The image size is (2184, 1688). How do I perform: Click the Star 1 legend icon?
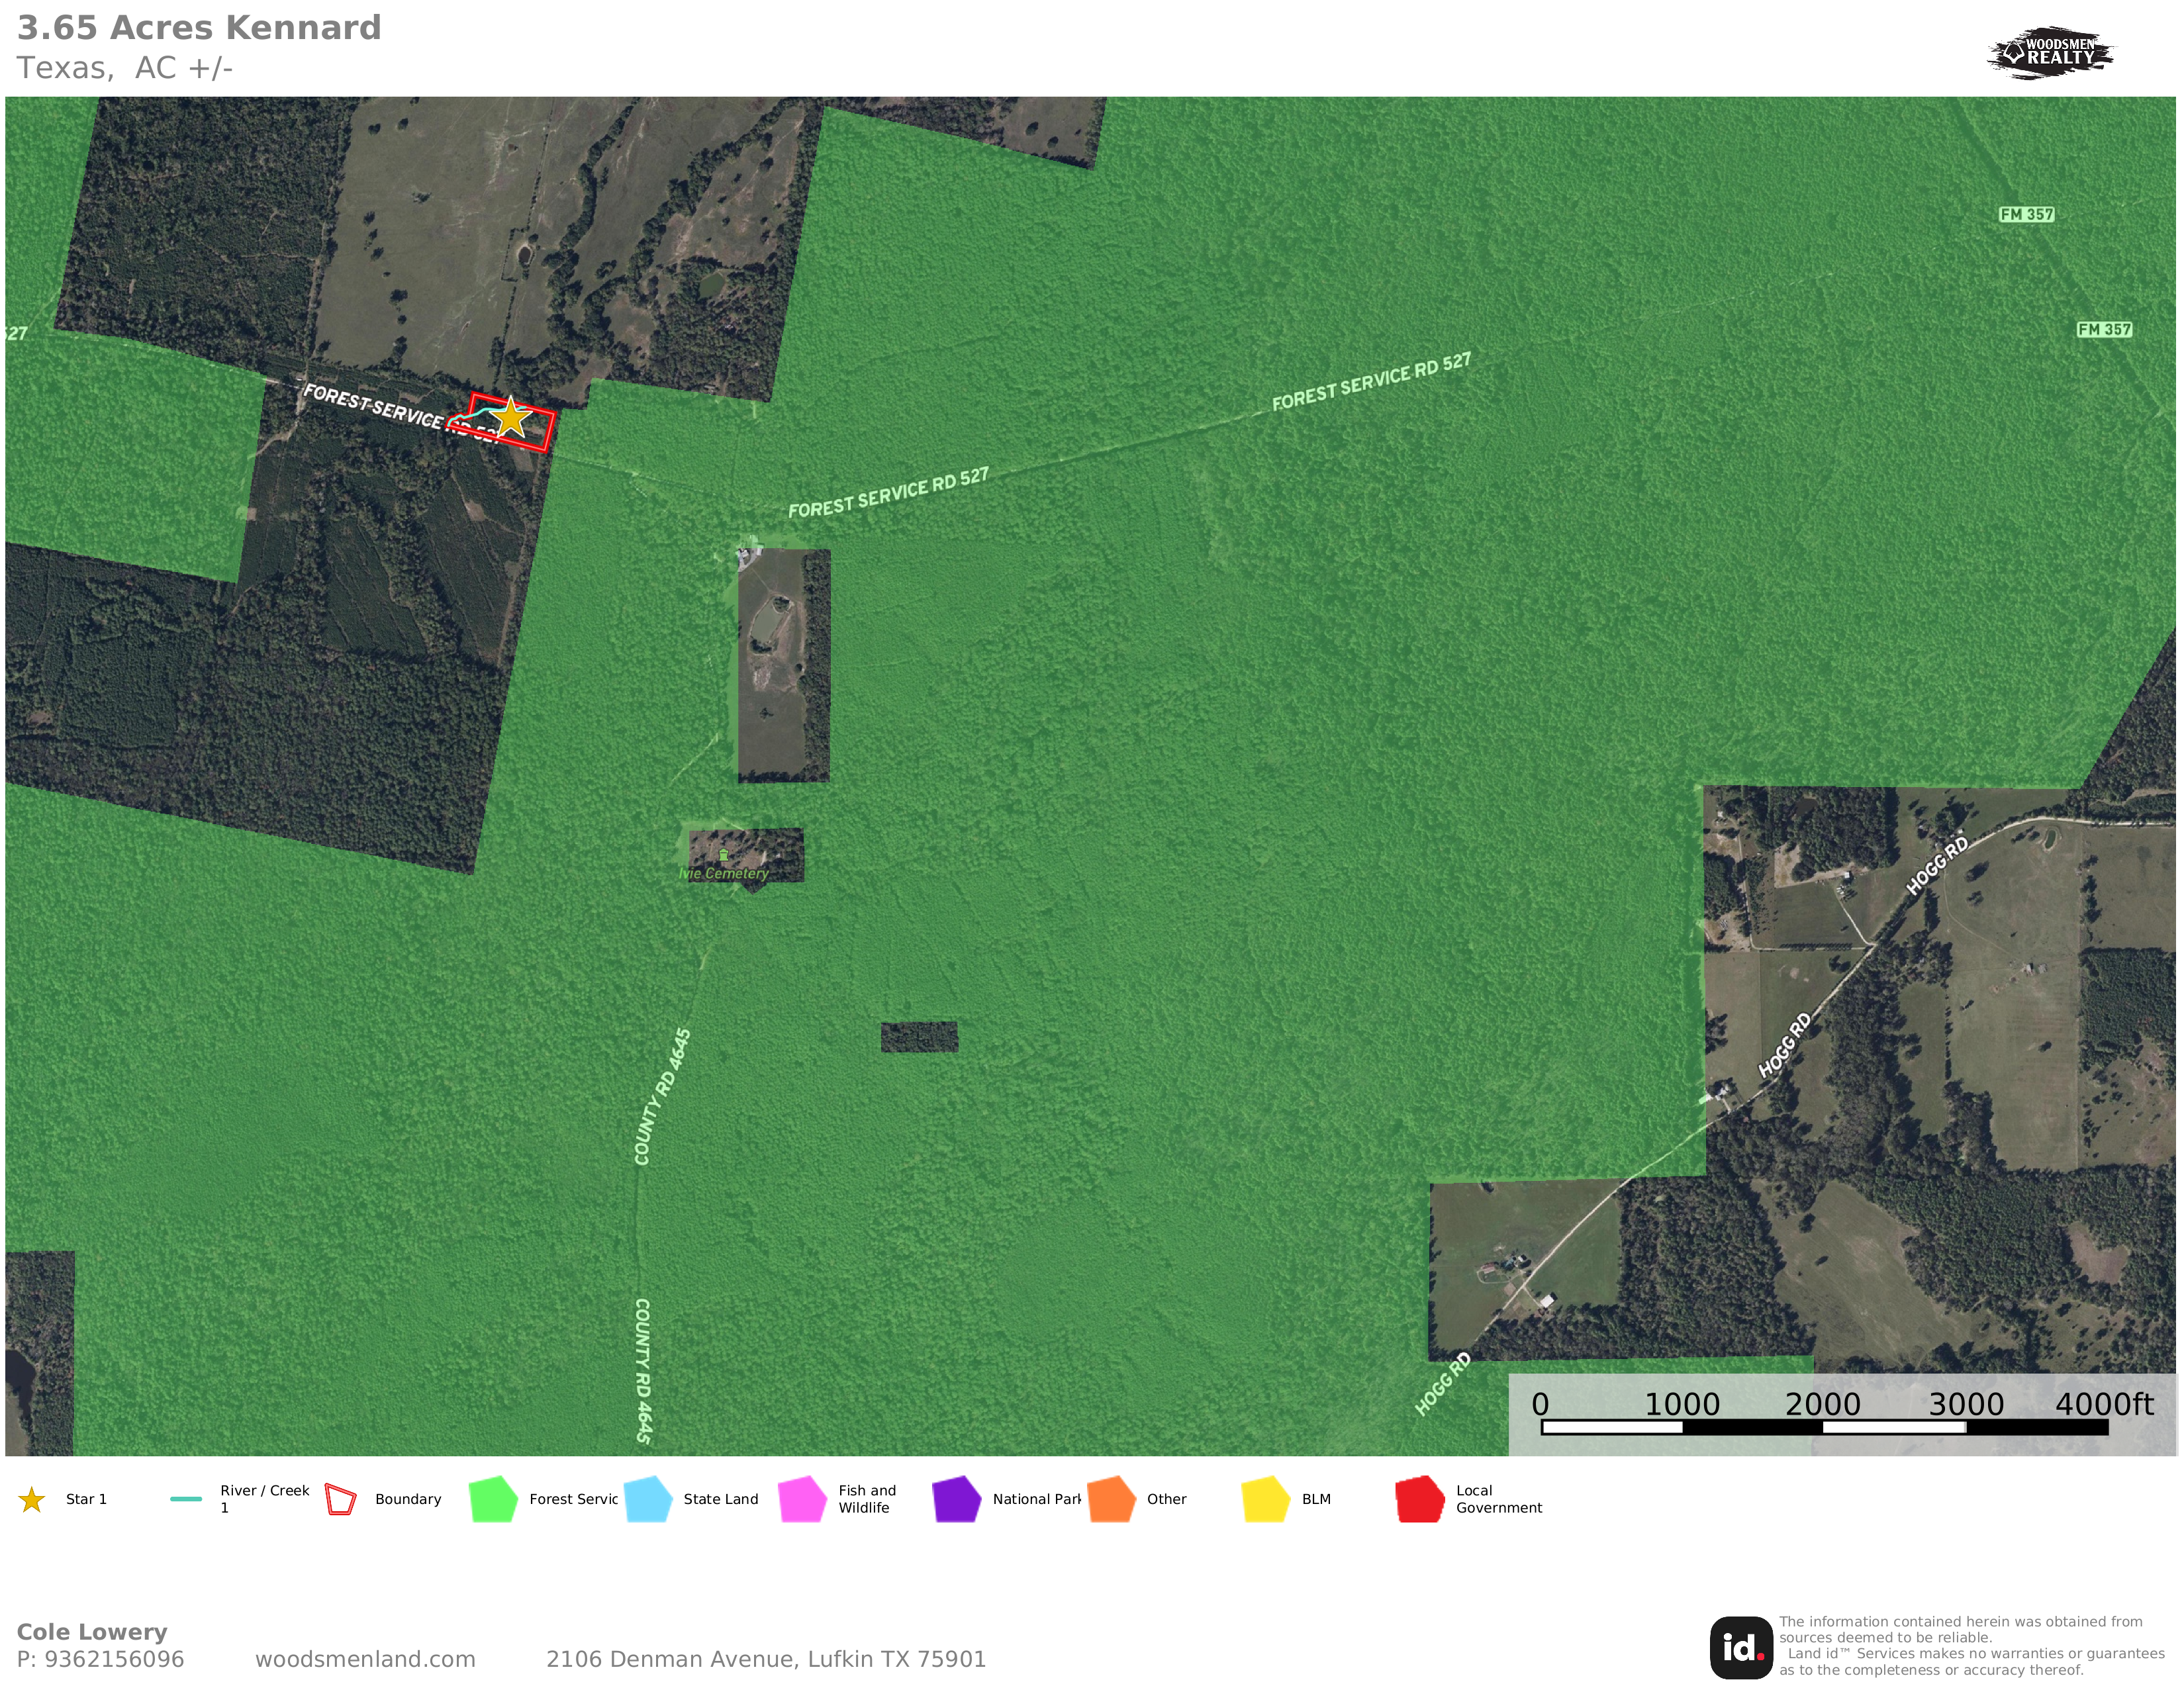click(x=32, y=1500)
